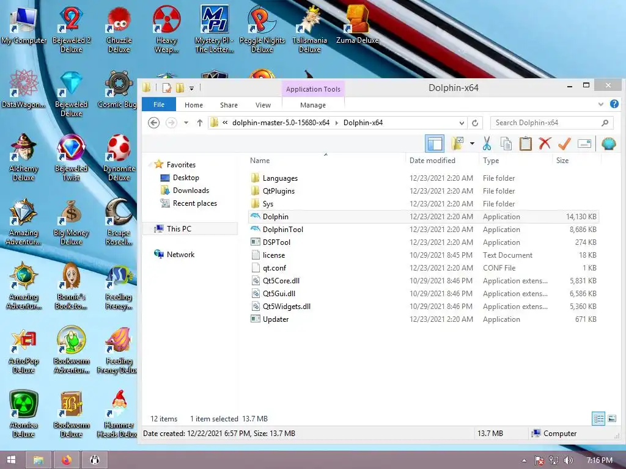Switch to the Share ribbon tab
Screen dimensions: 626x469
tap(229, 105)
